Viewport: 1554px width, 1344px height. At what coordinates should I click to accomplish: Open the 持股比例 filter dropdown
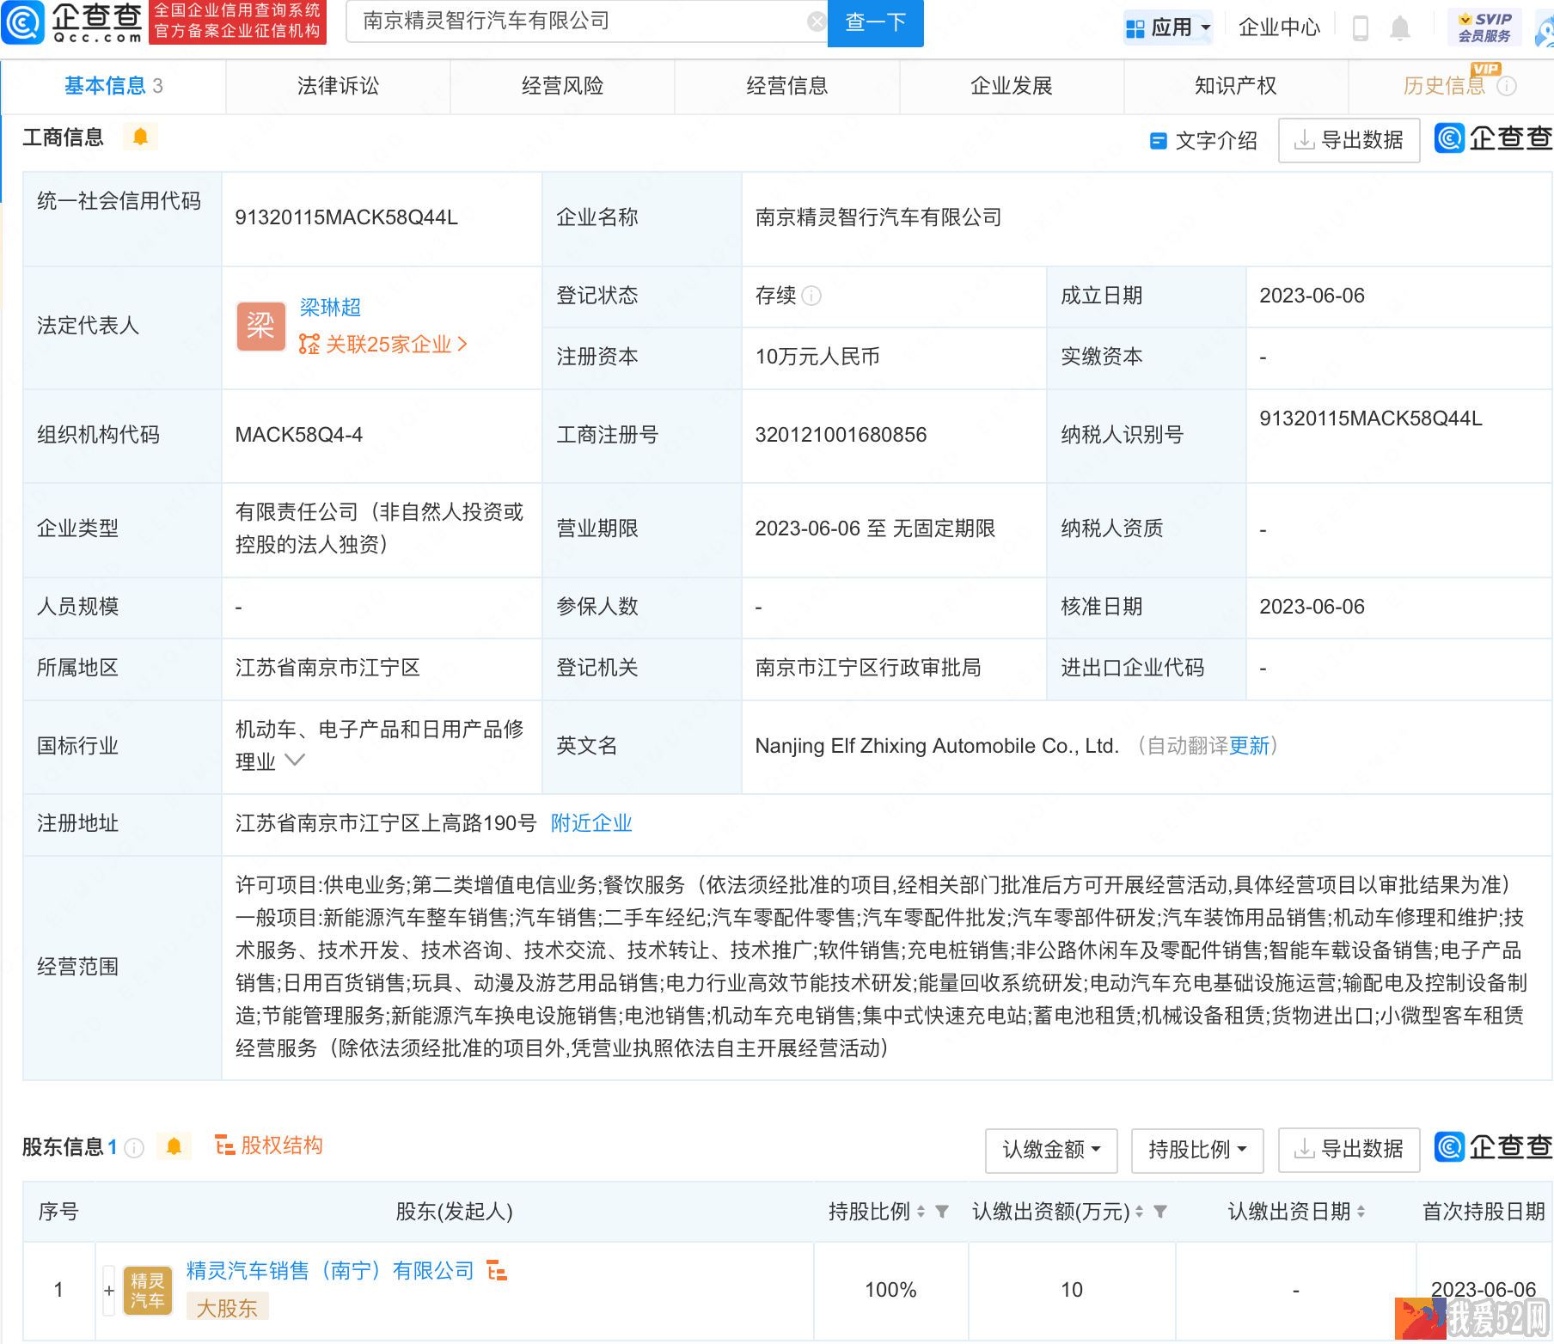tap(1197, 1150)
